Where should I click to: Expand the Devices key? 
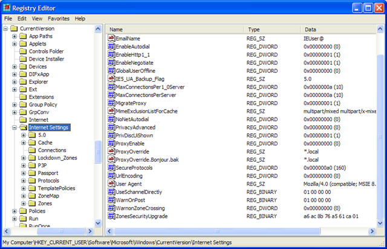coord(15,67)
